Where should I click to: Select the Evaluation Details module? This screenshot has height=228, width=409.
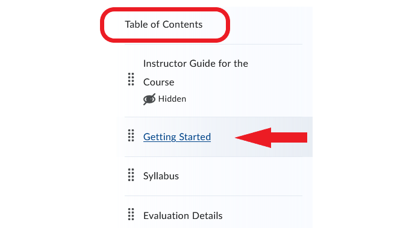point(183,216)
